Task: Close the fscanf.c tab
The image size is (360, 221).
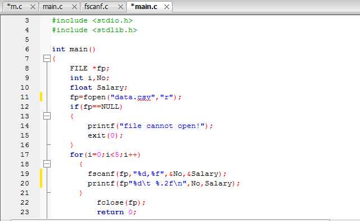Action: point(120,7)
